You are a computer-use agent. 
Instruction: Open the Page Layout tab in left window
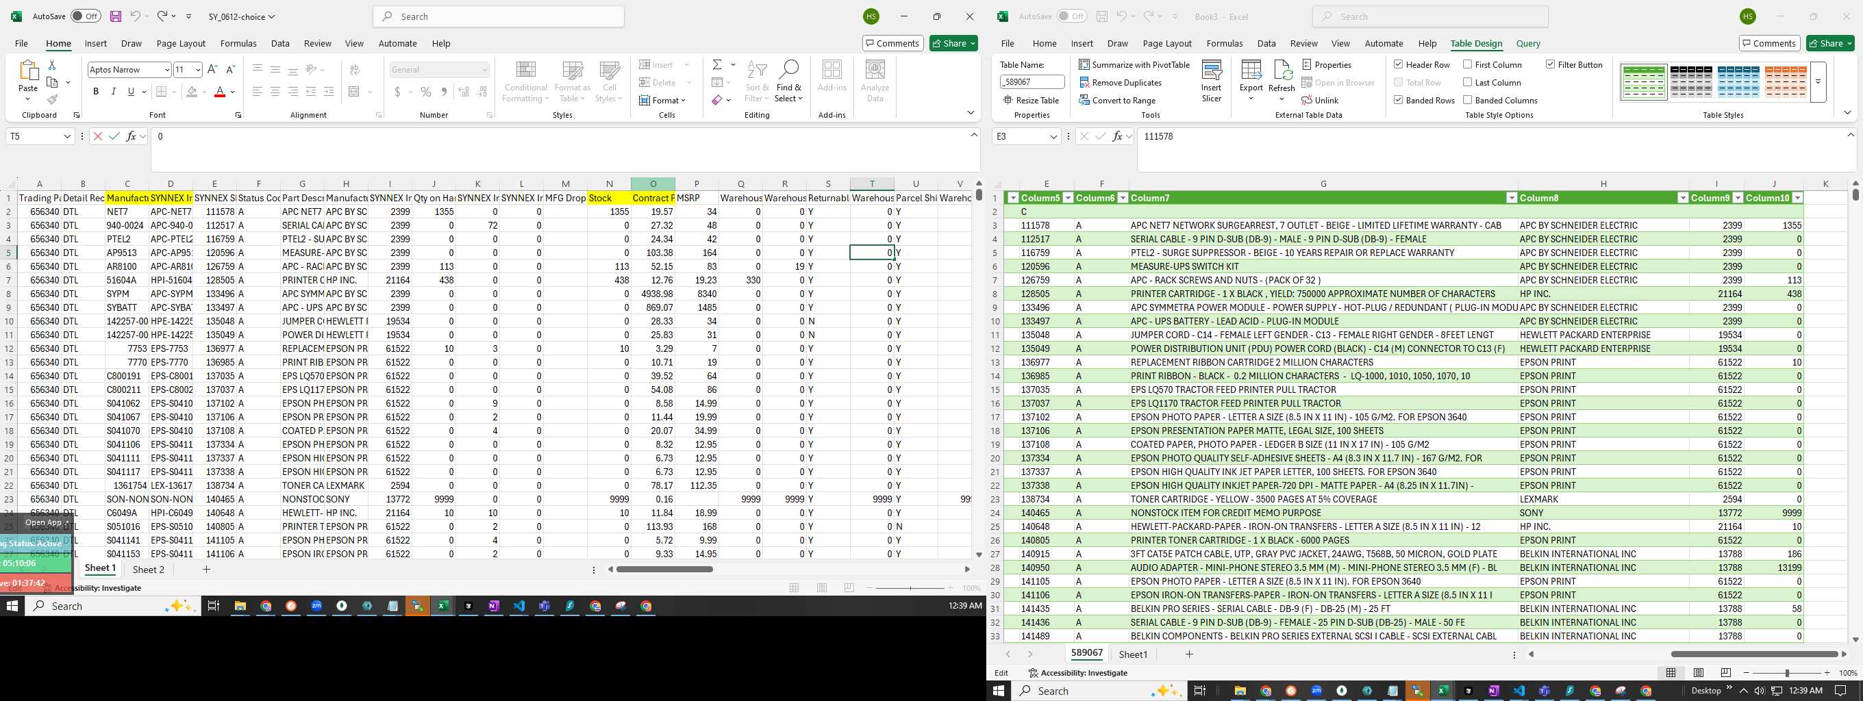click(181, 43)
